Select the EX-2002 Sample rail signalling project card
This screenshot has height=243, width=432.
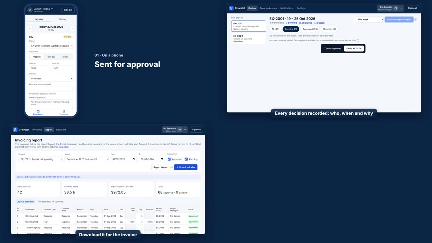tap(249, 38)
